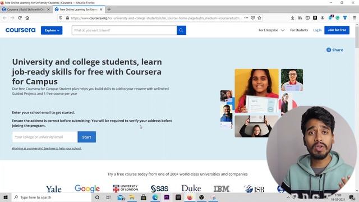This screenshot has height=202, width=359.
Task: Show hidden system tray icons
Action: [x=288, y=197]
